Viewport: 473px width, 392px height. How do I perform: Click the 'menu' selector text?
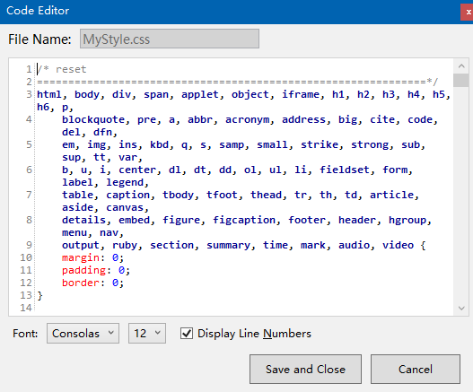pyautogui.click(x=74, y=233)
